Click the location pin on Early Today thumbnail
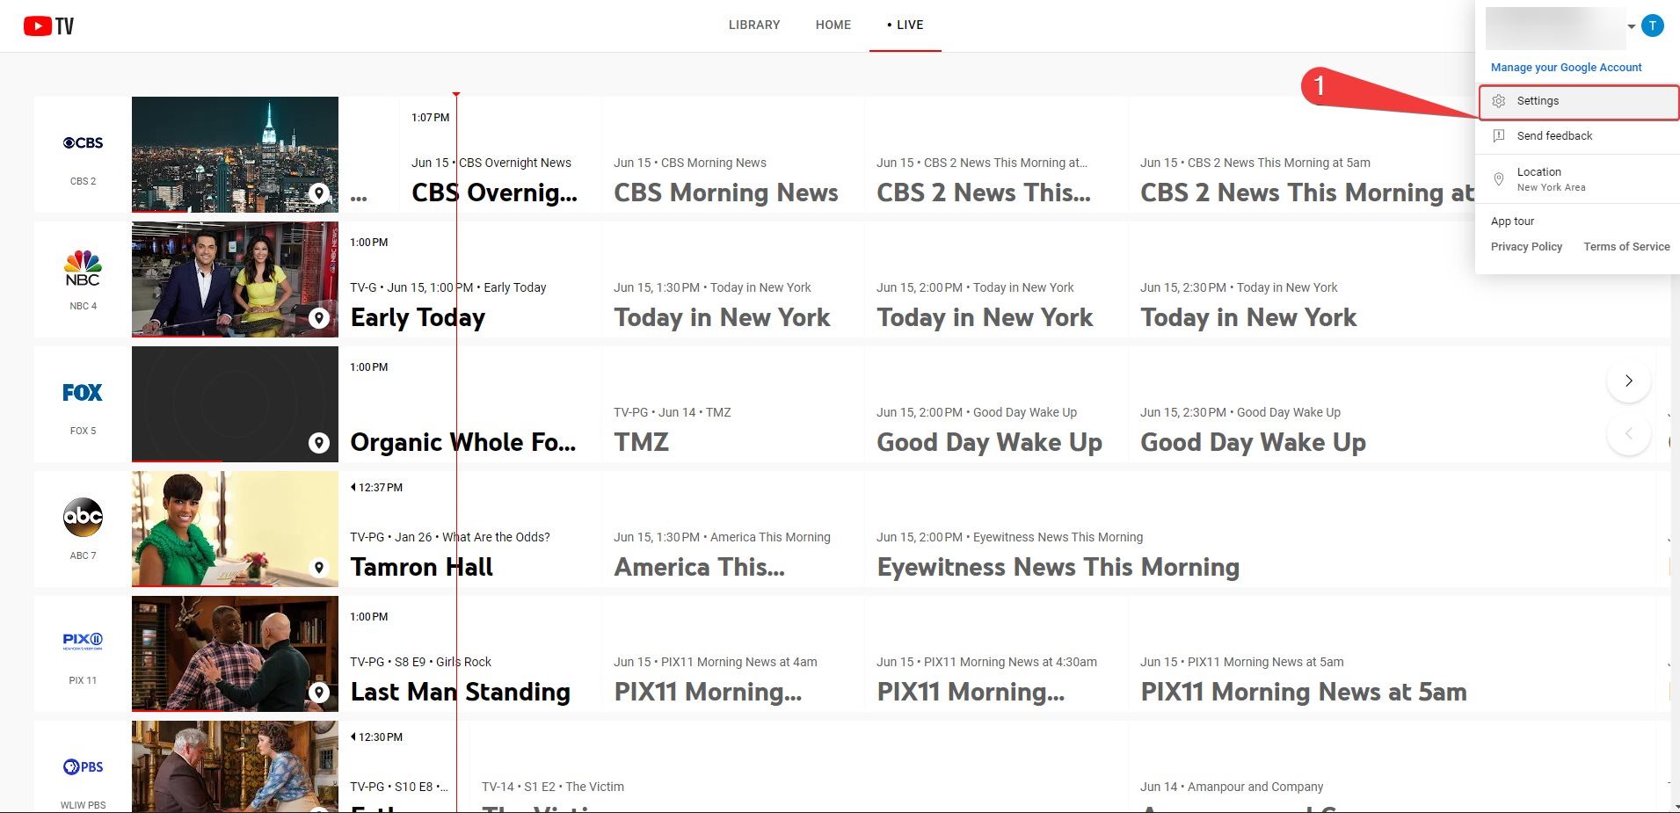 (x=318, y=317)
